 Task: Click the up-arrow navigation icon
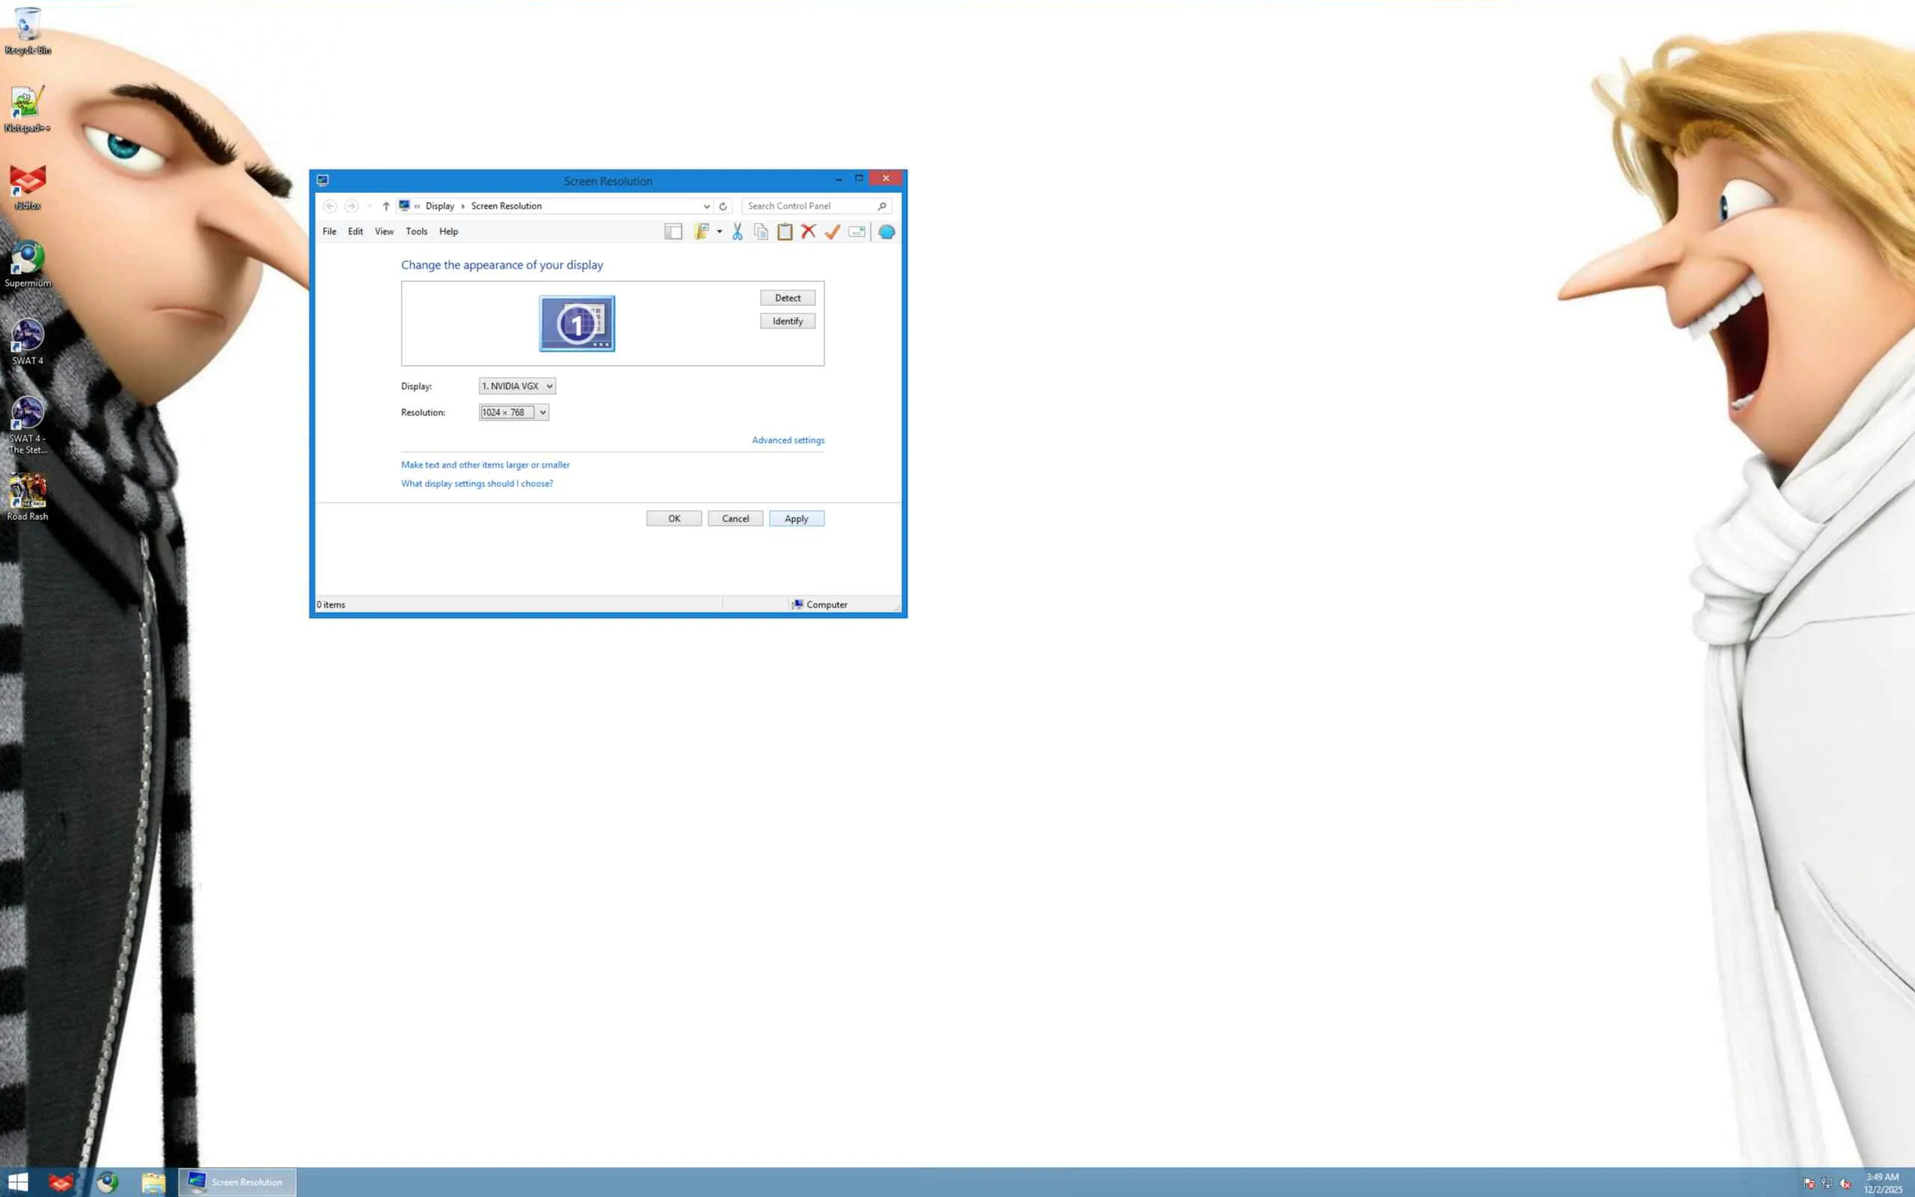(x=385, y=206)
